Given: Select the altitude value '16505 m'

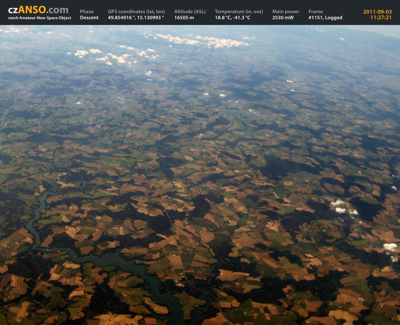Looking at the screenshot, I should tap(184, 18).
